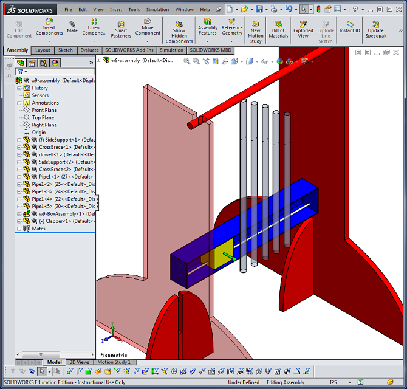The width and height of the screenshot is (407, 389).
Task: Expand CommandManager overflow chevron
Action: (x=401, y=30)
